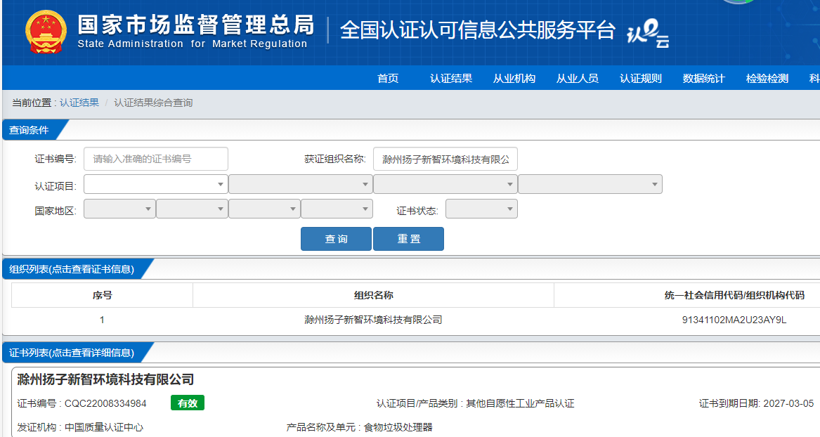Open 数据统计 navigation item

click(x=704, y=79)
